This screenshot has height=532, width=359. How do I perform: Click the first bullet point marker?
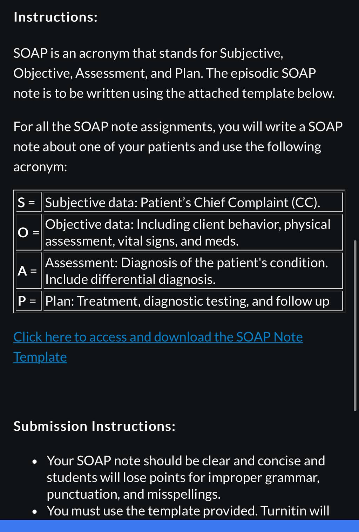(34, 462)
